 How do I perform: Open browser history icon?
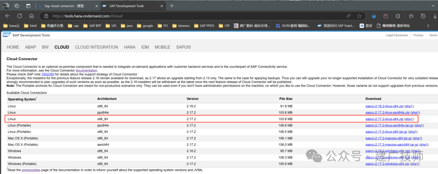click(x=423, y=16)
